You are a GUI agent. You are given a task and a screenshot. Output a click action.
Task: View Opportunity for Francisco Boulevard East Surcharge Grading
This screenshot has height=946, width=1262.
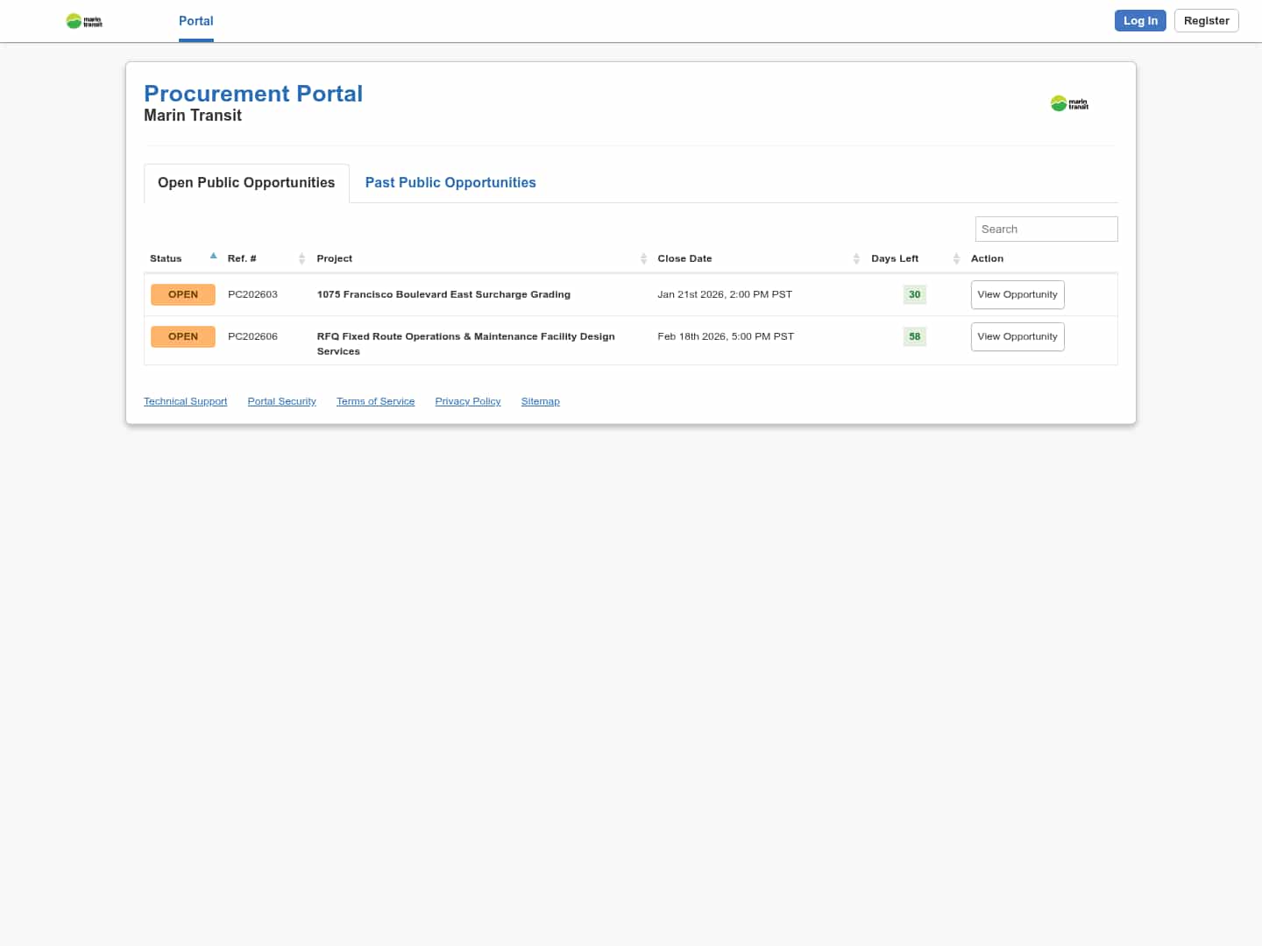point(1017,294)
